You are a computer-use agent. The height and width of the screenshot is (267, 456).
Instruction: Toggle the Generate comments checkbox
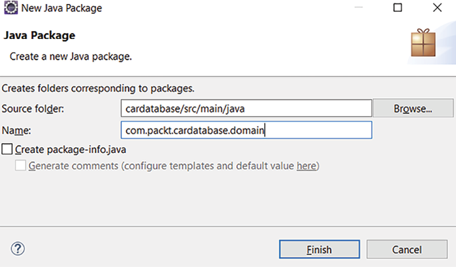[22, 166]
